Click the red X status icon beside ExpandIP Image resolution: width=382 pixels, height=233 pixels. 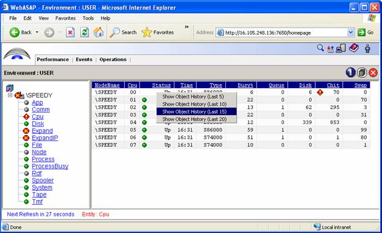pyautogui.click(x=26, y=138)
